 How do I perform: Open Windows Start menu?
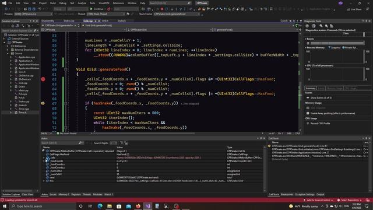click(x=5, y=206)
